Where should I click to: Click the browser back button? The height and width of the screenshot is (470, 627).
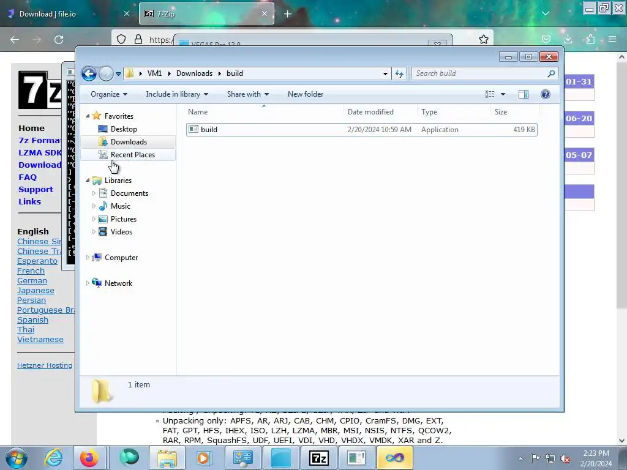pyautogui.click(x=15, y=40)
